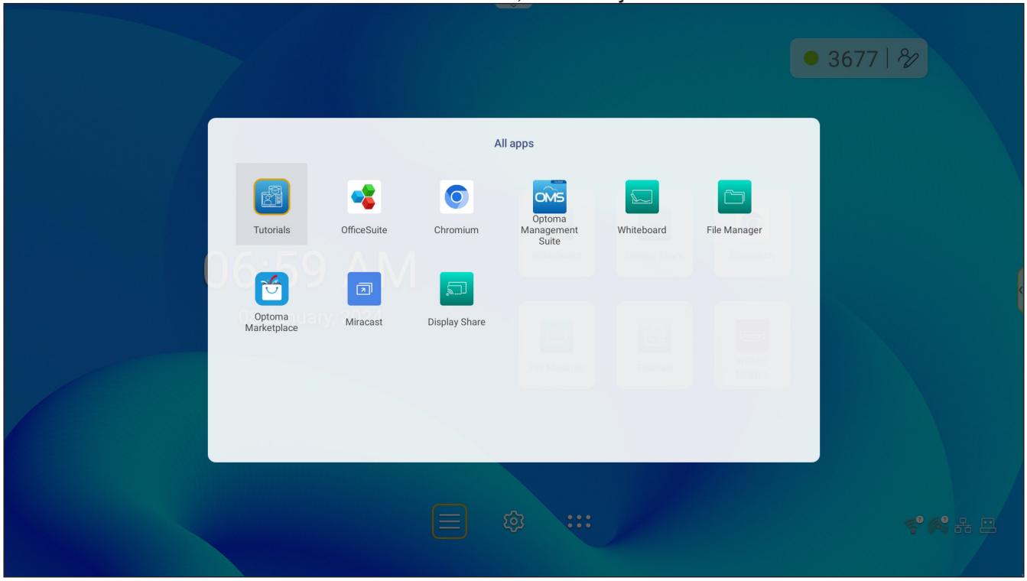Open the Whiteboard app
Image resolution: width=1027 pixels, height=581 pixels.
(x=642, y=204)
